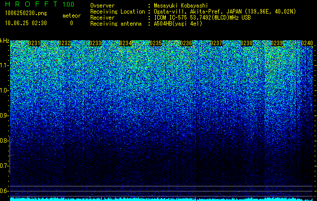317x201 pixels.
Task: Click the 0238 time marker
Action: (246, 43)
